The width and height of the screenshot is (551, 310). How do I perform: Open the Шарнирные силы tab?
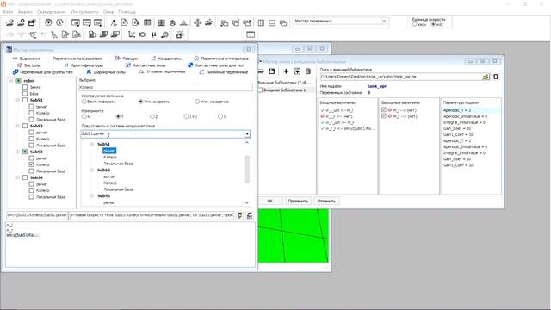click(x=106, y=72)
